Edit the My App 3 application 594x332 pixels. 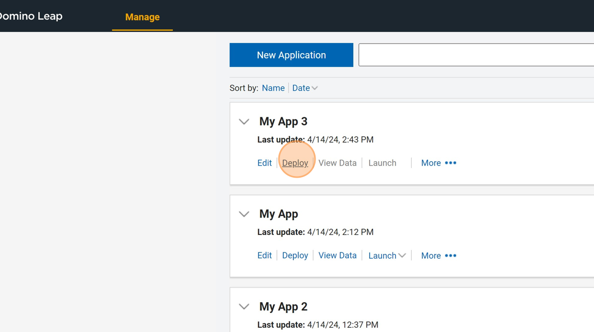coord(265,163)
